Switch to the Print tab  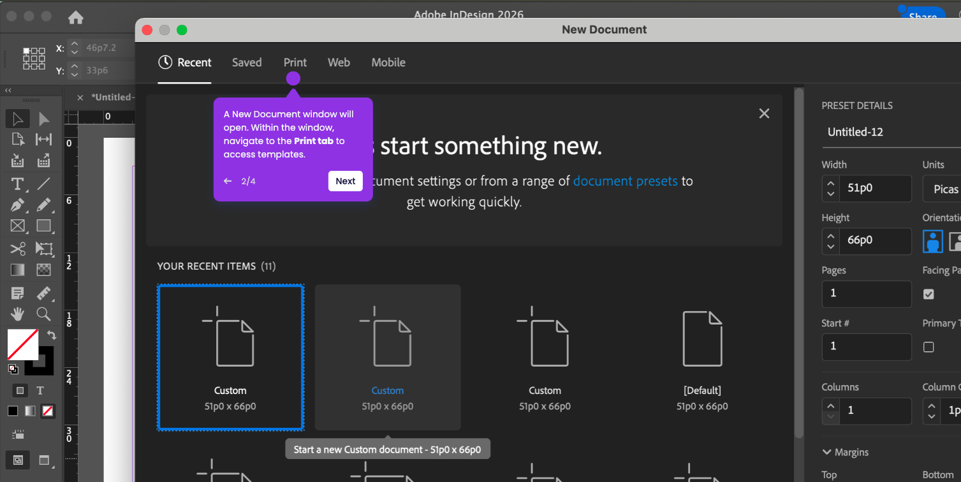(x=295, y=62)
